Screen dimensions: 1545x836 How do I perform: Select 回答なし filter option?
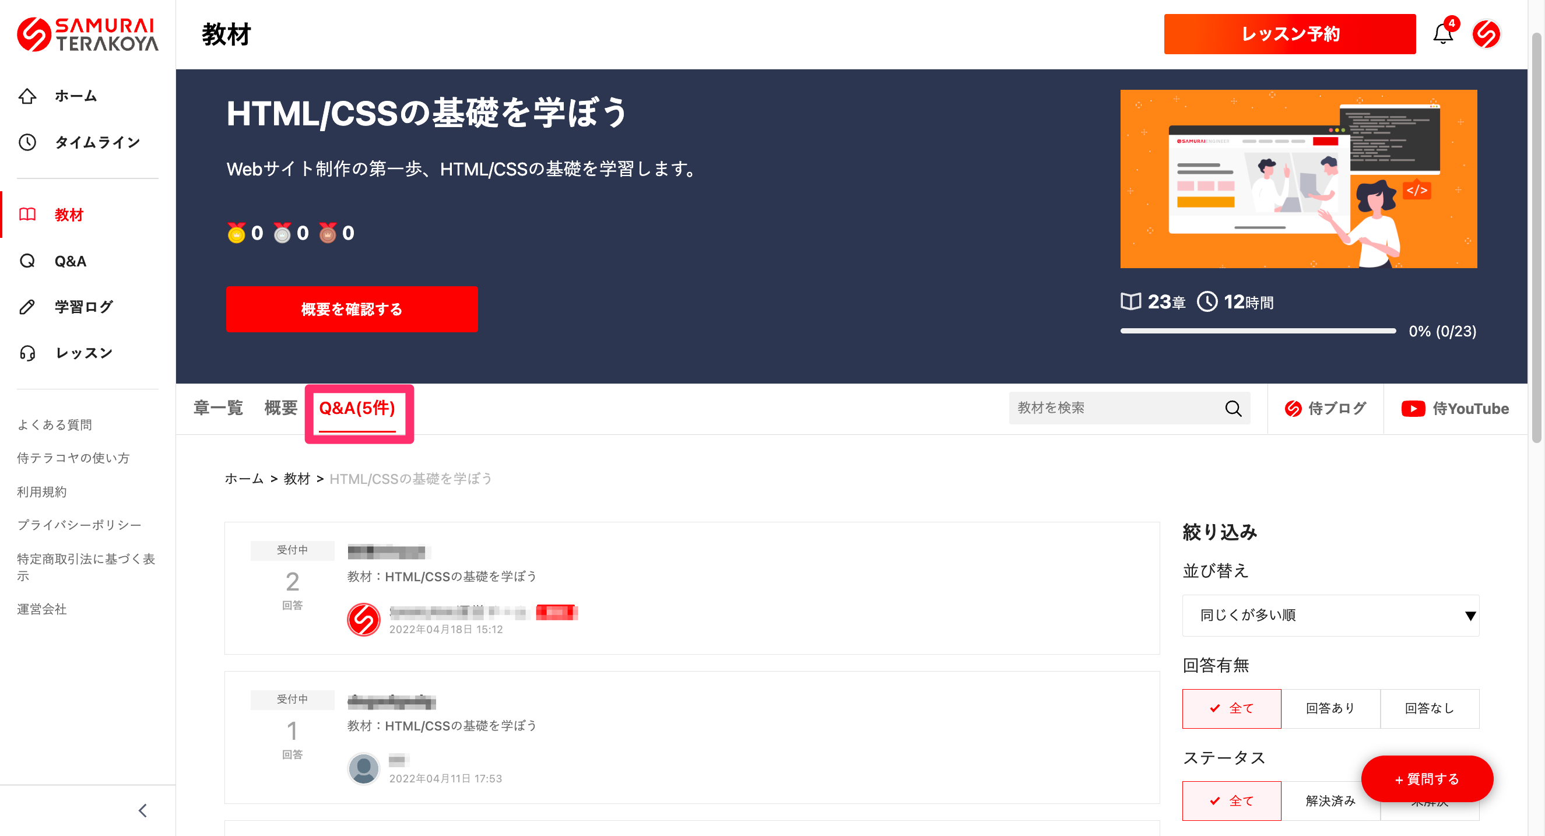click(1429, 708)
